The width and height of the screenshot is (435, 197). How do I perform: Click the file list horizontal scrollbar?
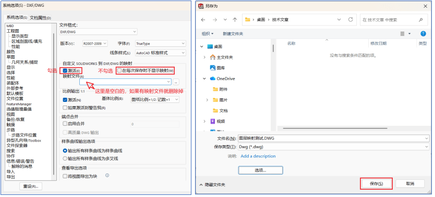[x=335, y=128]
